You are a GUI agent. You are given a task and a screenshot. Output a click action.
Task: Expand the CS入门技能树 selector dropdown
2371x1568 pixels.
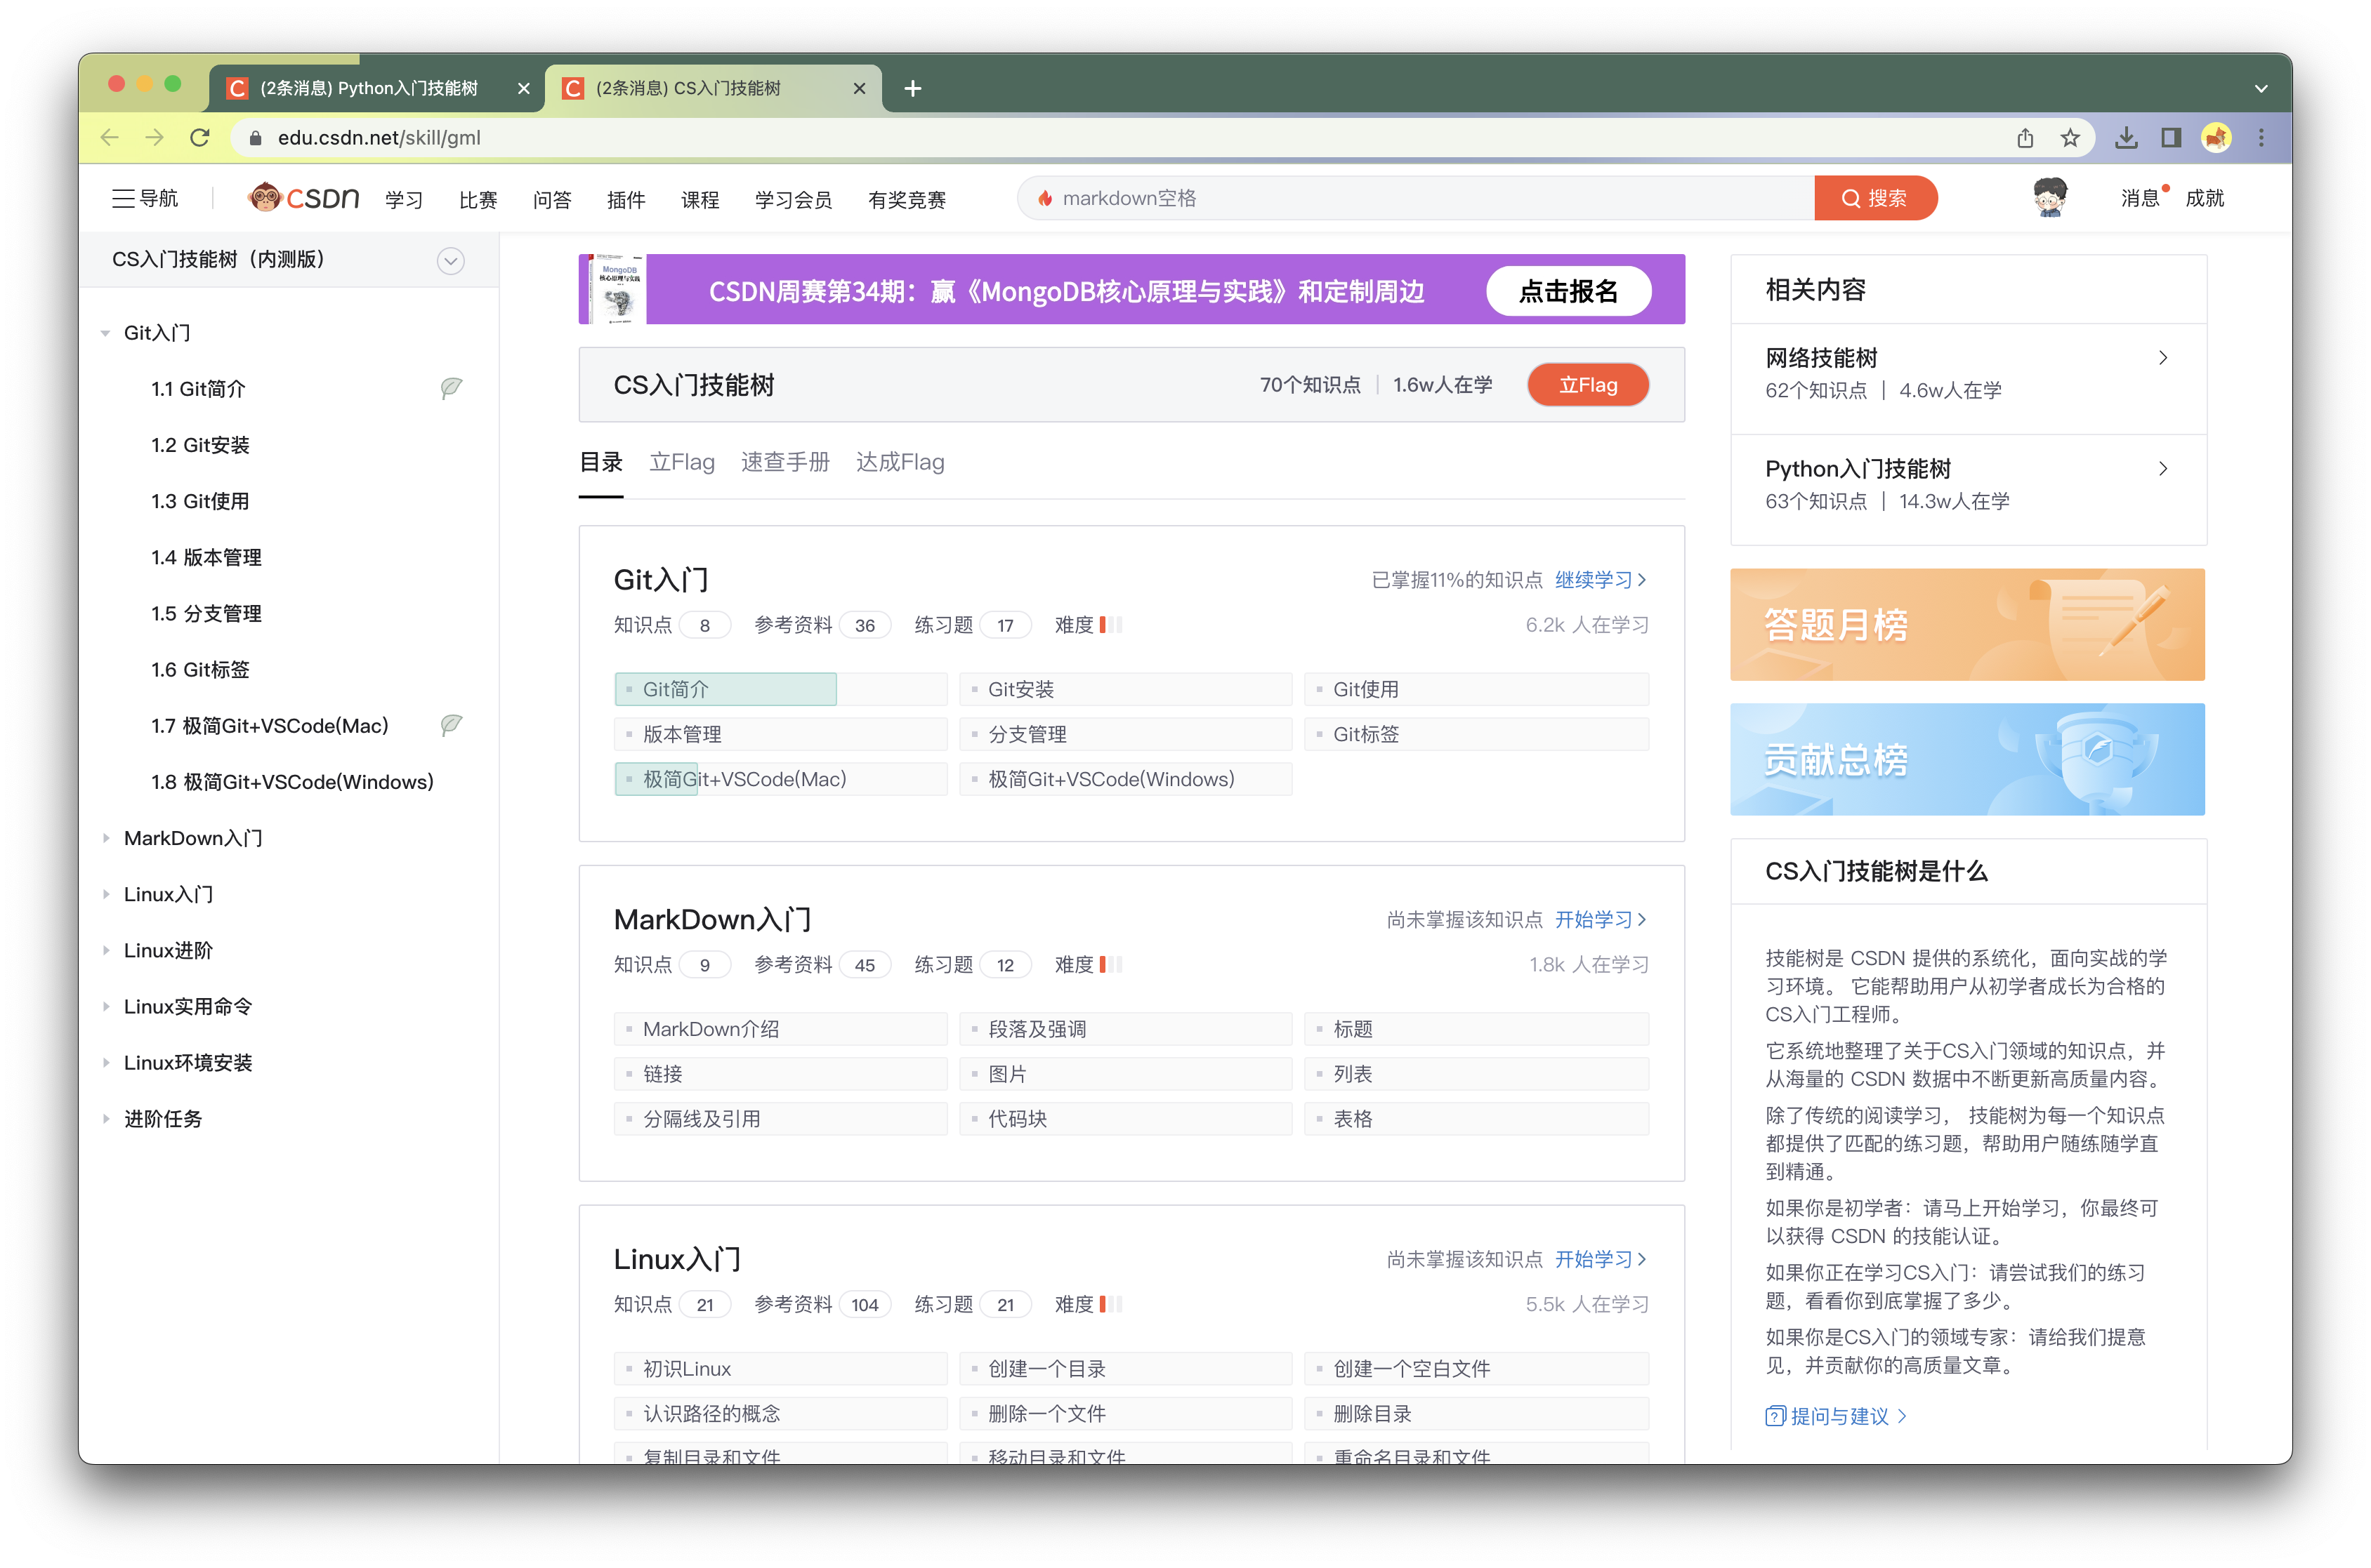(450, 261)
